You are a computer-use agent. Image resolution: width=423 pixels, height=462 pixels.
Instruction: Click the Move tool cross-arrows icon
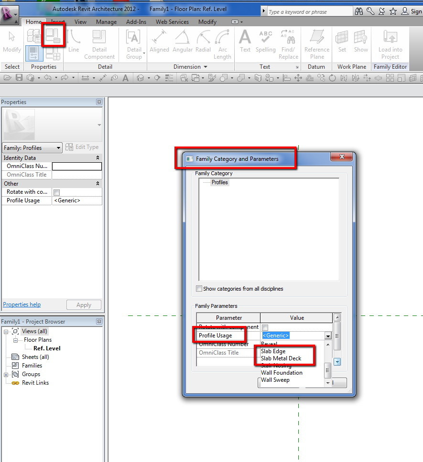click(x=298, y=78)
